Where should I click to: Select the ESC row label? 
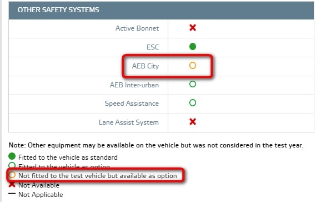[x=153, y=47]
